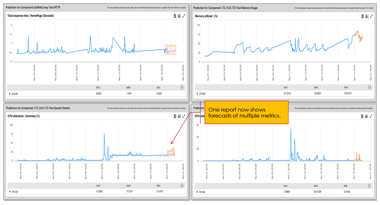The image size is (380, 205).
Task: Click the AVG column header in Total response legend
Action: [x=98, y=87]
